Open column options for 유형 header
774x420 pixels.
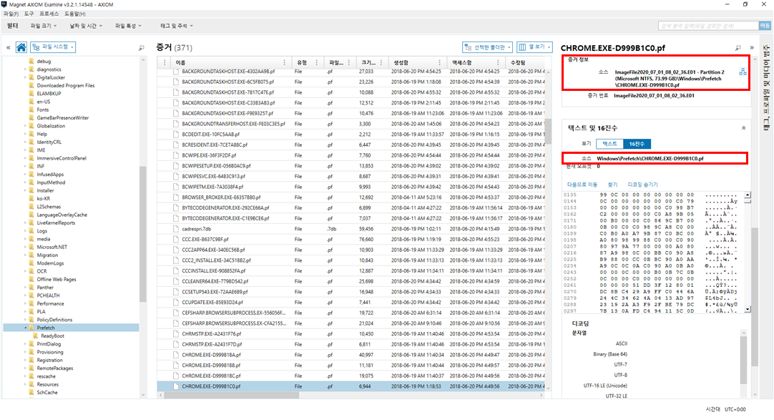pyautogui.click(x=316, y=63)
